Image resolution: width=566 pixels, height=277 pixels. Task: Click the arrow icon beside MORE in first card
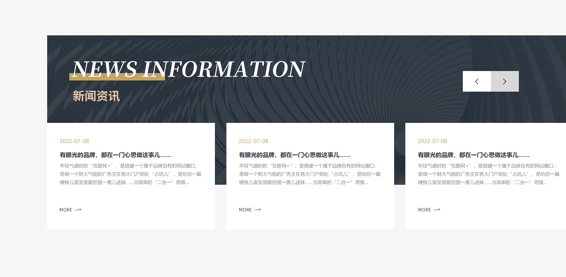tap(78, 210)
